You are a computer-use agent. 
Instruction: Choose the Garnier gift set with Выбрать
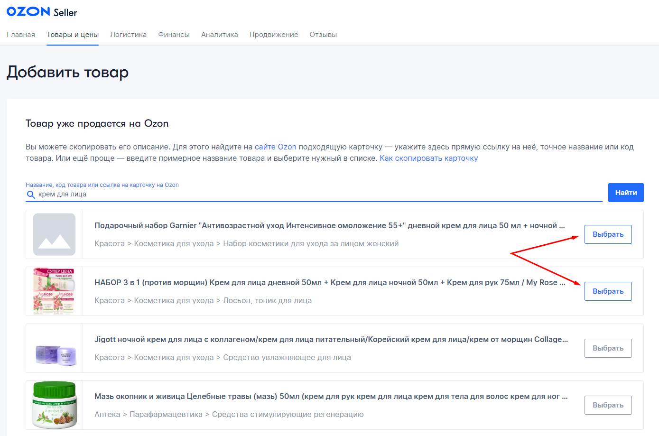[608, 234]
